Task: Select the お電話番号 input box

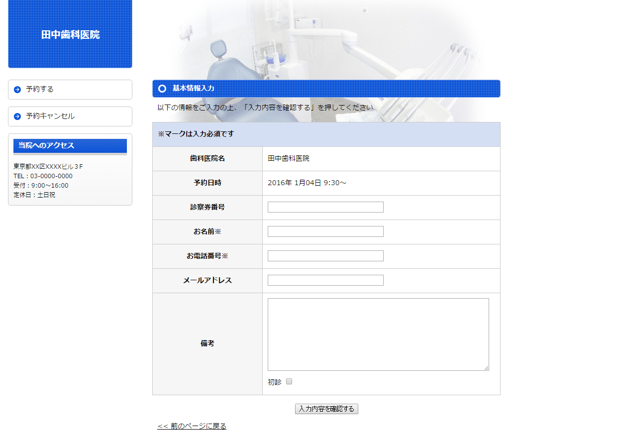Action: click(325, 256)
